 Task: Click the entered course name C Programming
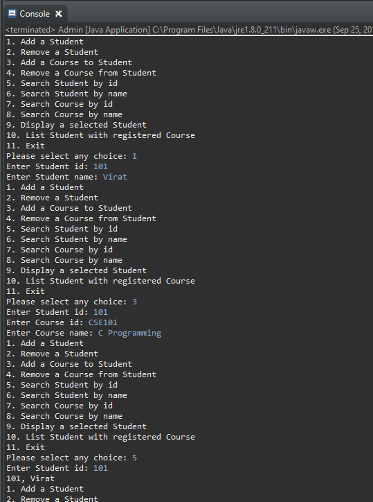point(129,333)
